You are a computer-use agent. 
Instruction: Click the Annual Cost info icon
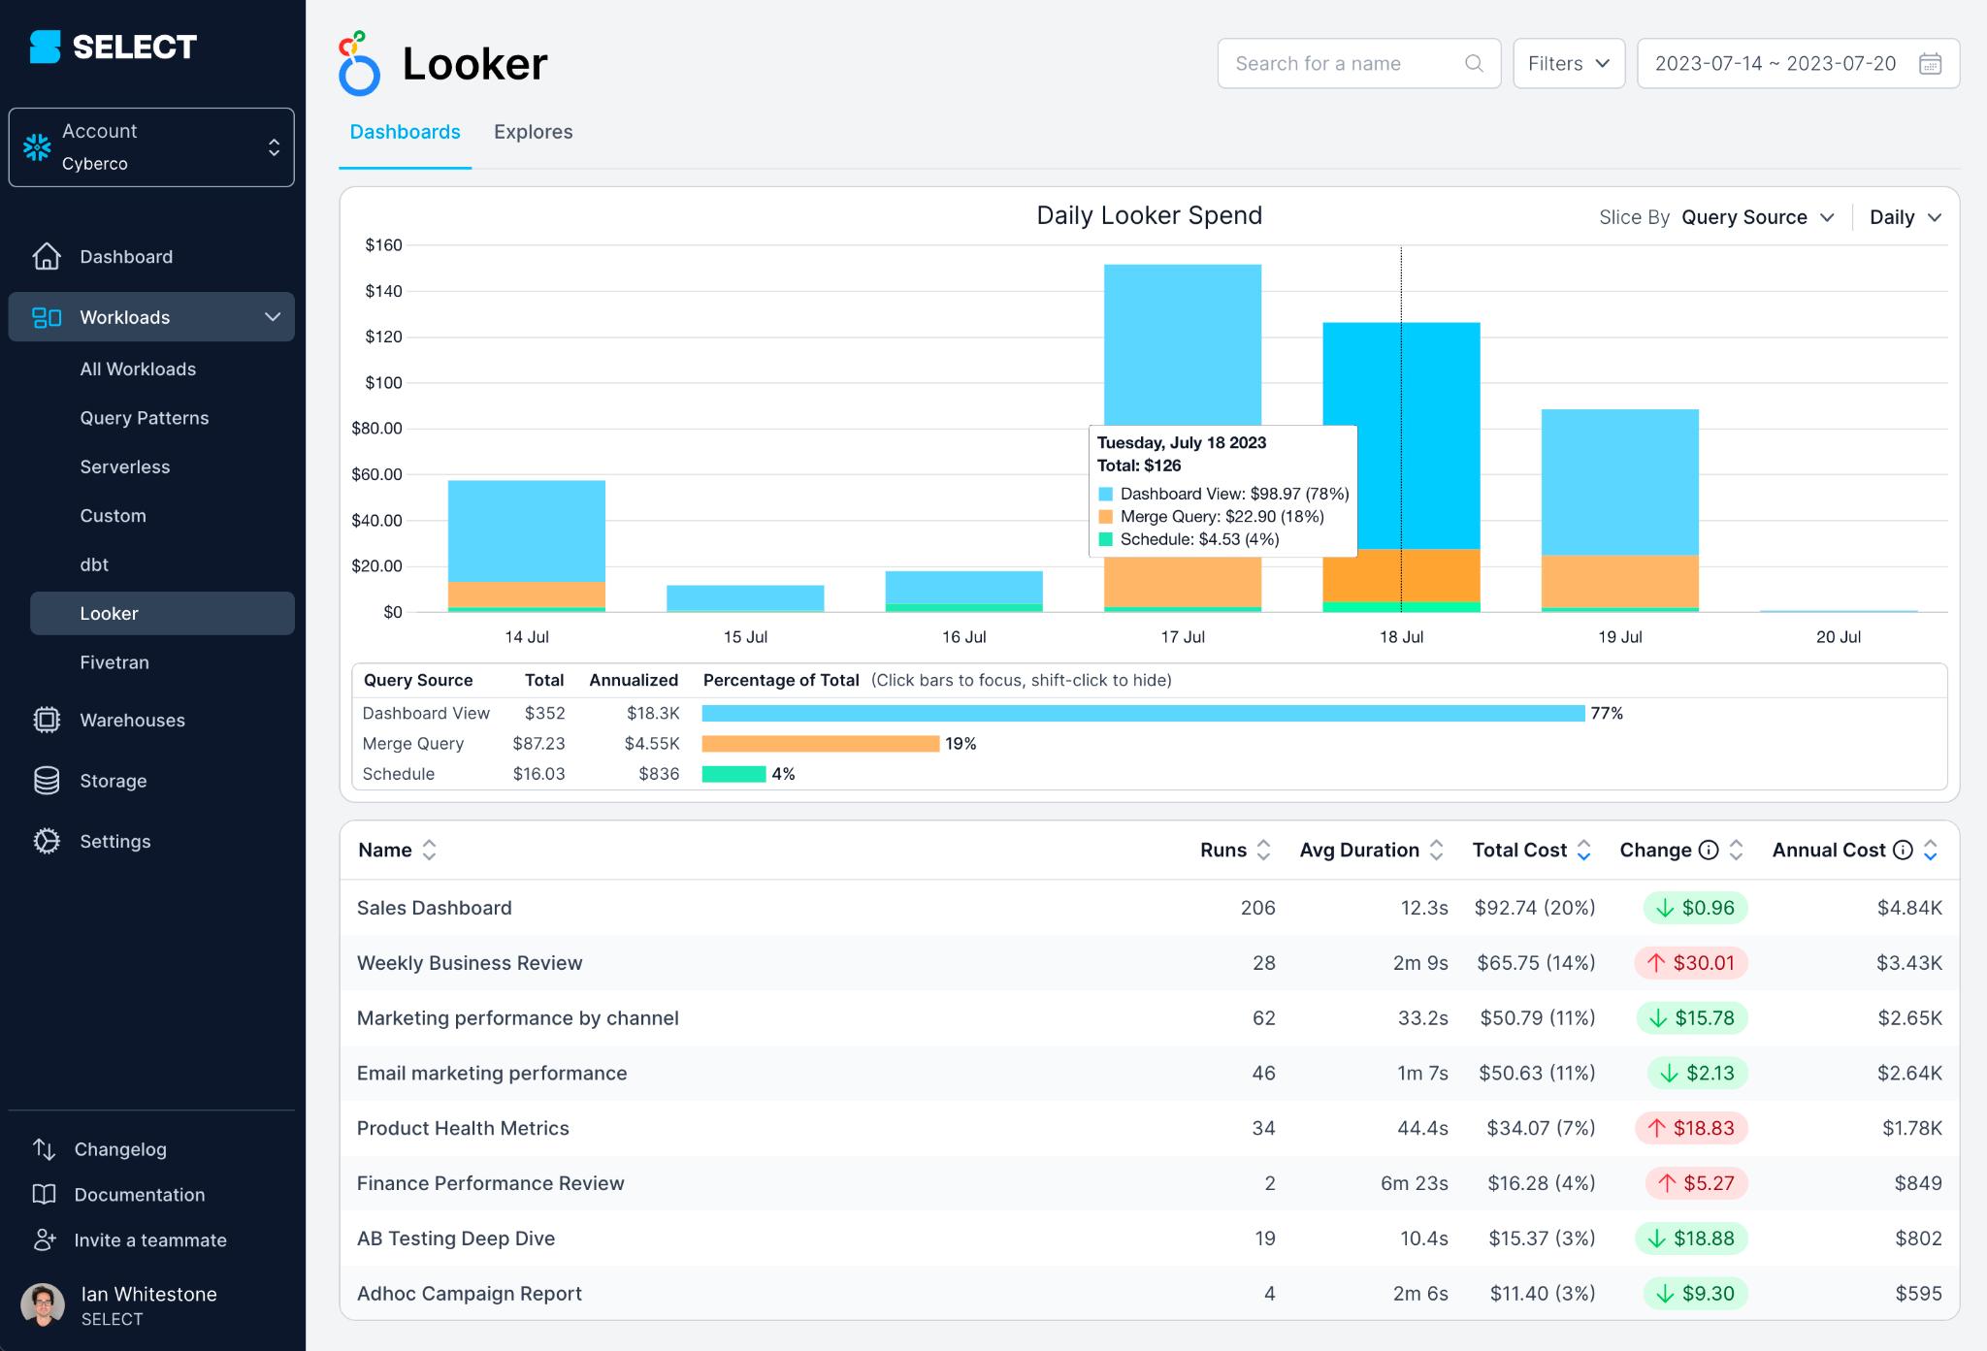coord(1903,851)
